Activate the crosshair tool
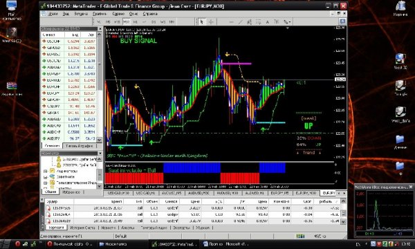 (x=211, y=21)
